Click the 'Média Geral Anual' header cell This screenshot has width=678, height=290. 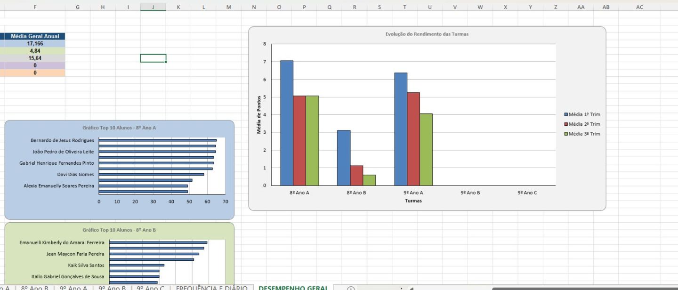(35, 36)
